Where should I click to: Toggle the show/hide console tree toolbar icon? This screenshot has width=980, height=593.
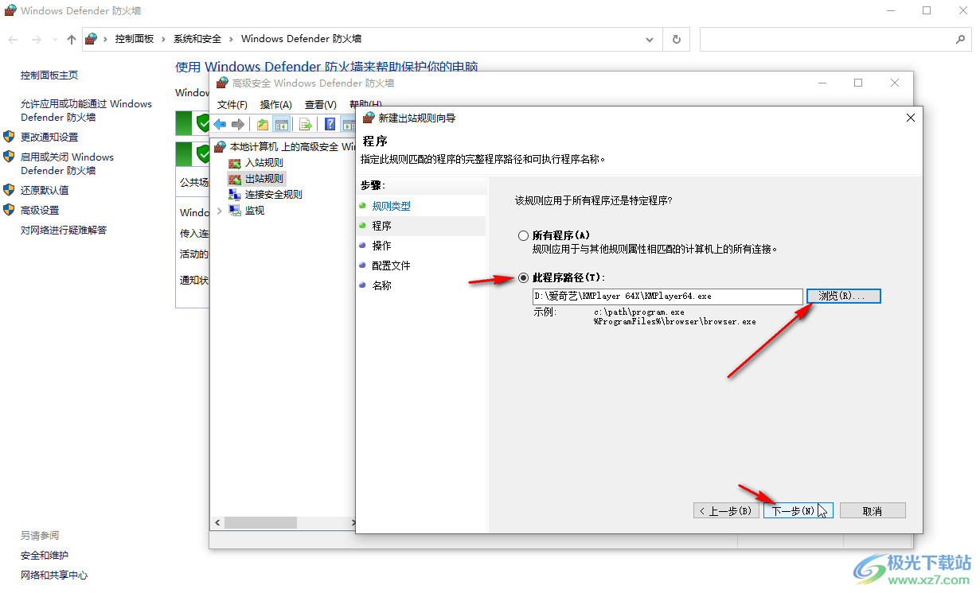pyautogui.click(x=281, y=124)
